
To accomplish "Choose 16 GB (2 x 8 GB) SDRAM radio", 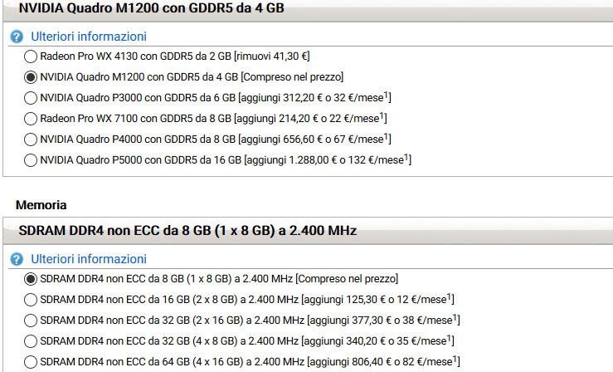I will [x=31, y=299].
